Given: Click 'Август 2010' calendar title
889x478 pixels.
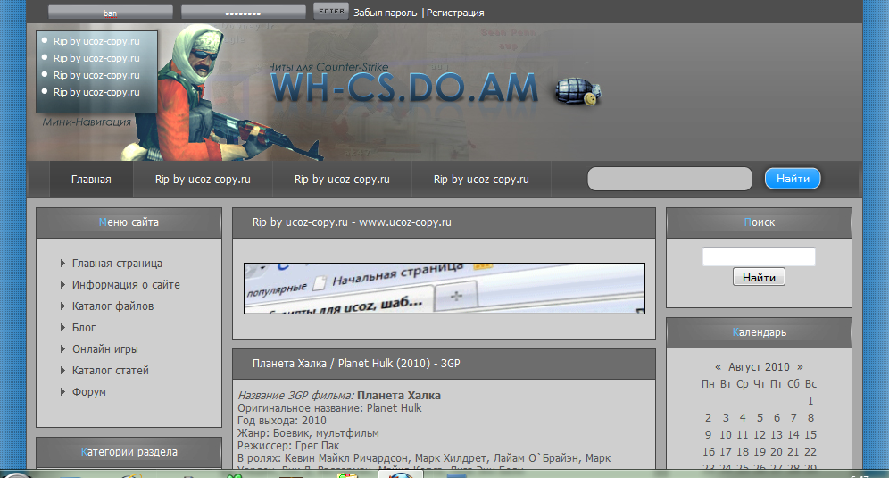Looking at the screenshot, I should (x=759, y=366).
